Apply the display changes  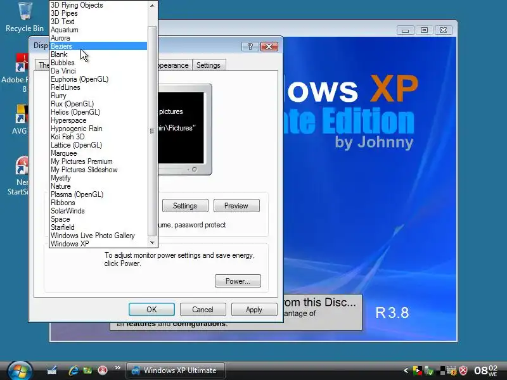(254, 310)
